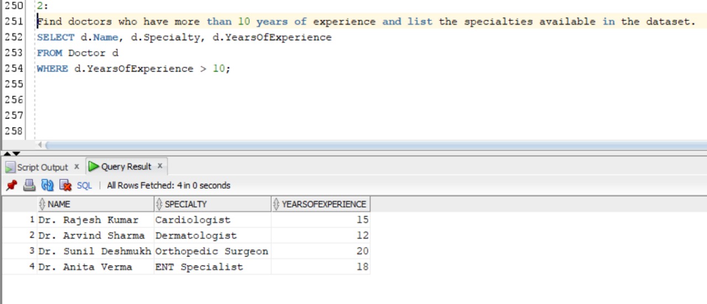This screenshot has height=304, width=707.
Task: Click line number 258 in gutter
Action: point(14,131)
